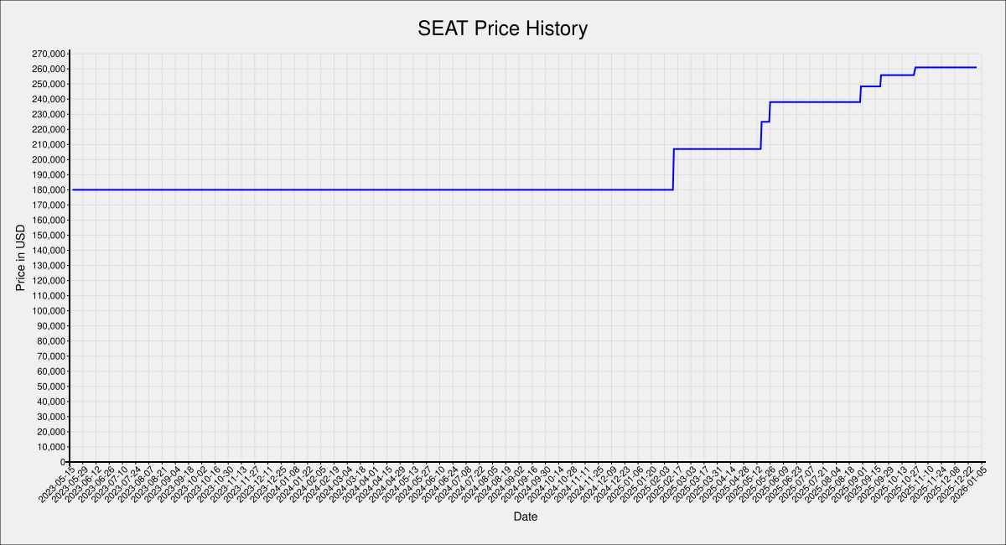Select the long 238,000 price plateau
The image size is (1006, 545).
coord(815,101)
